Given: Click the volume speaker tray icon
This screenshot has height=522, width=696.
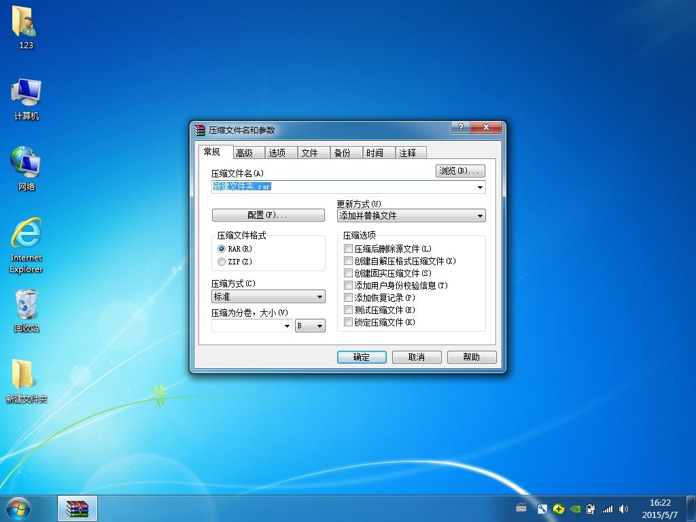Looking at the screenshot, I should pos(624,509).
